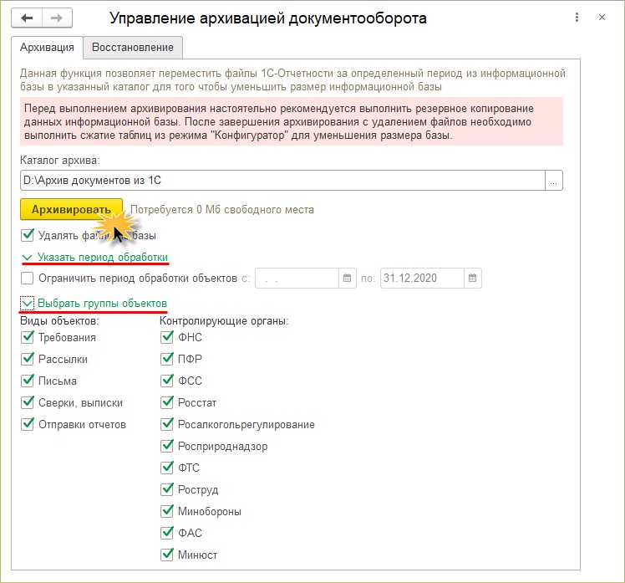The width and height of the screenshot is (625, 583).
Task: Click the Виды объектов heading
Action: tap(59, 321)
